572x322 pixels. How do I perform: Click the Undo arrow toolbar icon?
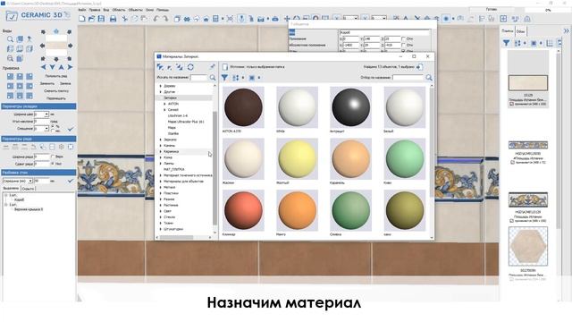point(156,18)
